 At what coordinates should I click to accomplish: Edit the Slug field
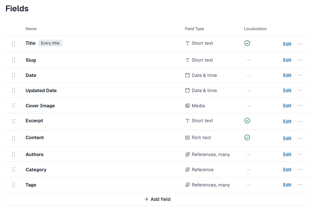point(287,60)
